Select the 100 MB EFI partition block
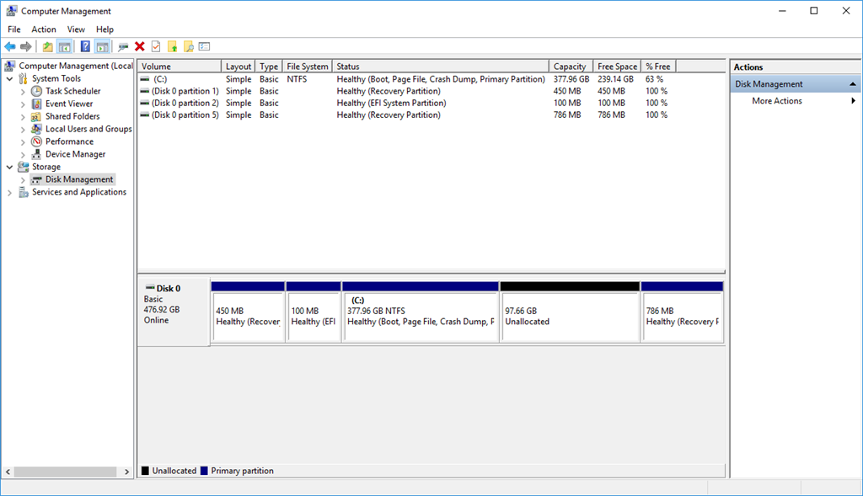 (314, 312)
